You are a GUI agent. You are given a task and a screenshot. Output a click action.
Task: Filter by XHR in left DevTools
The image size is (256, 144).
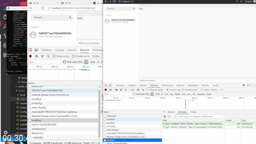click(x=92, y=62)
